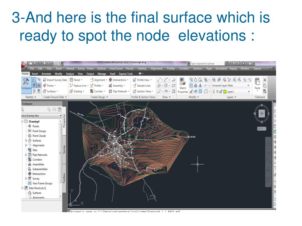Select the Mirror modify tool

point(200,86)
